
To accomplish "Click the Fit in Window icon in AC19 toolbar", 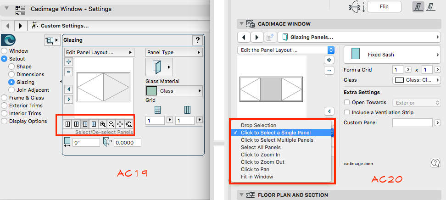I will (129, 124).
